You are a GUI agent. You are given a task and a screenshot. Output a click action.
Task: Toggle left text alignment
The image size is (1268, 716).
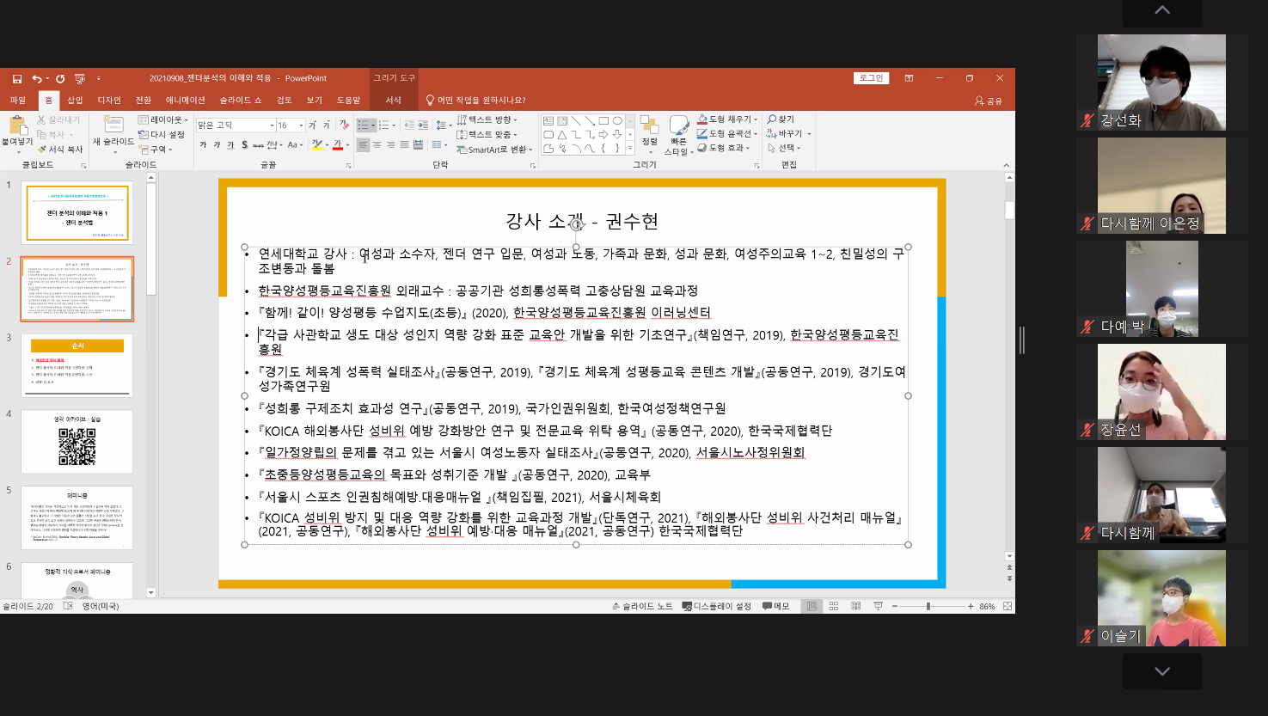[x=363, y=144]
